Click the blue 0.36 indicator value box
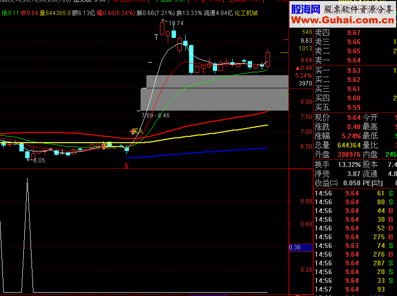This screenshot has height=296, width=397. [x=301, y=247]
